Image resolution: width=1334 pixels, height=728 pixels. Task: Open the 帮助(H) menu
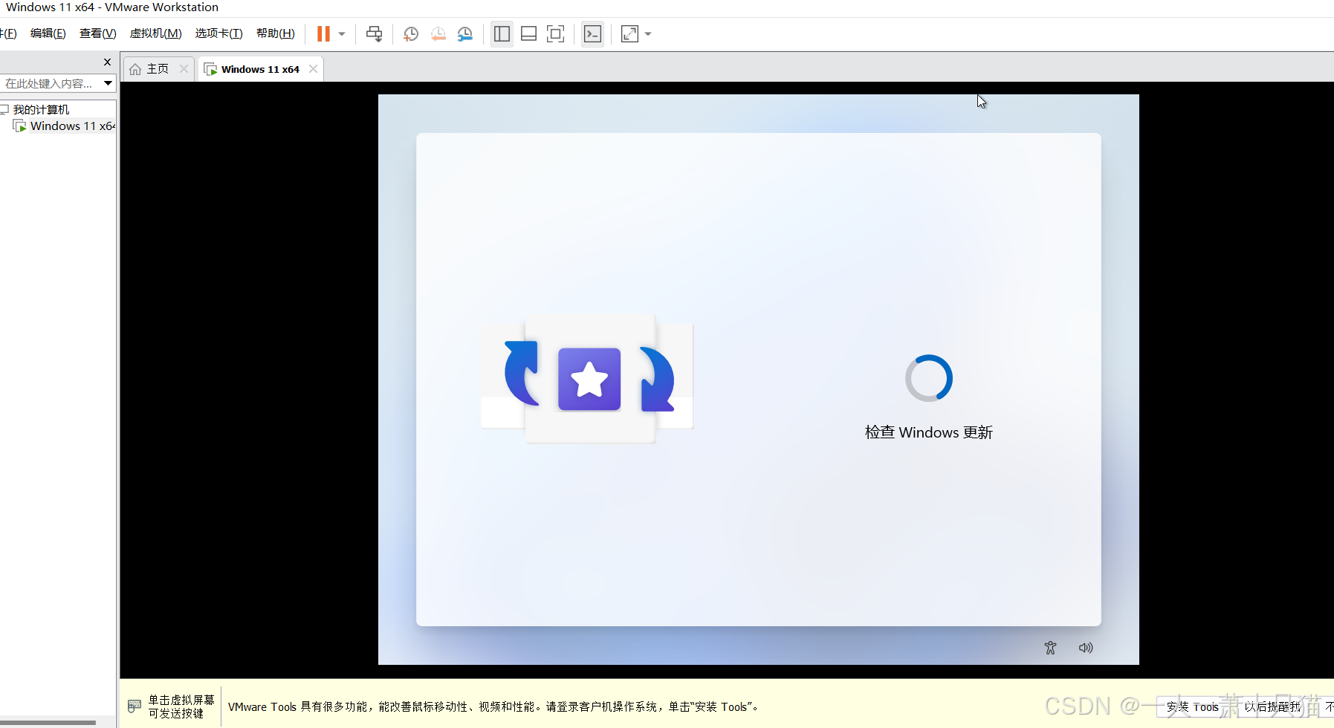point(275,33)
